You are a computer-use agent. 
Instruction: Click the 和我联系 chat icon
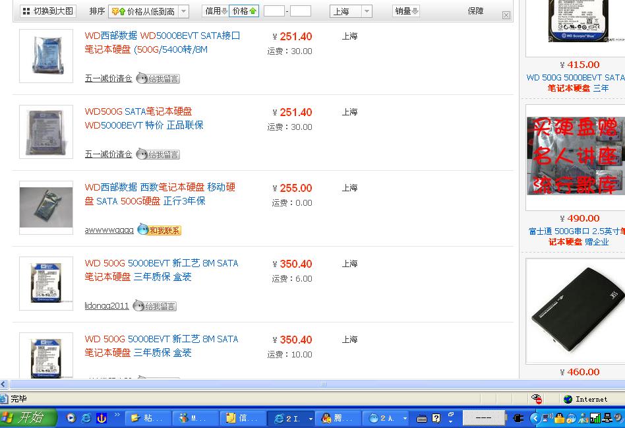click(x=160, y=229)
